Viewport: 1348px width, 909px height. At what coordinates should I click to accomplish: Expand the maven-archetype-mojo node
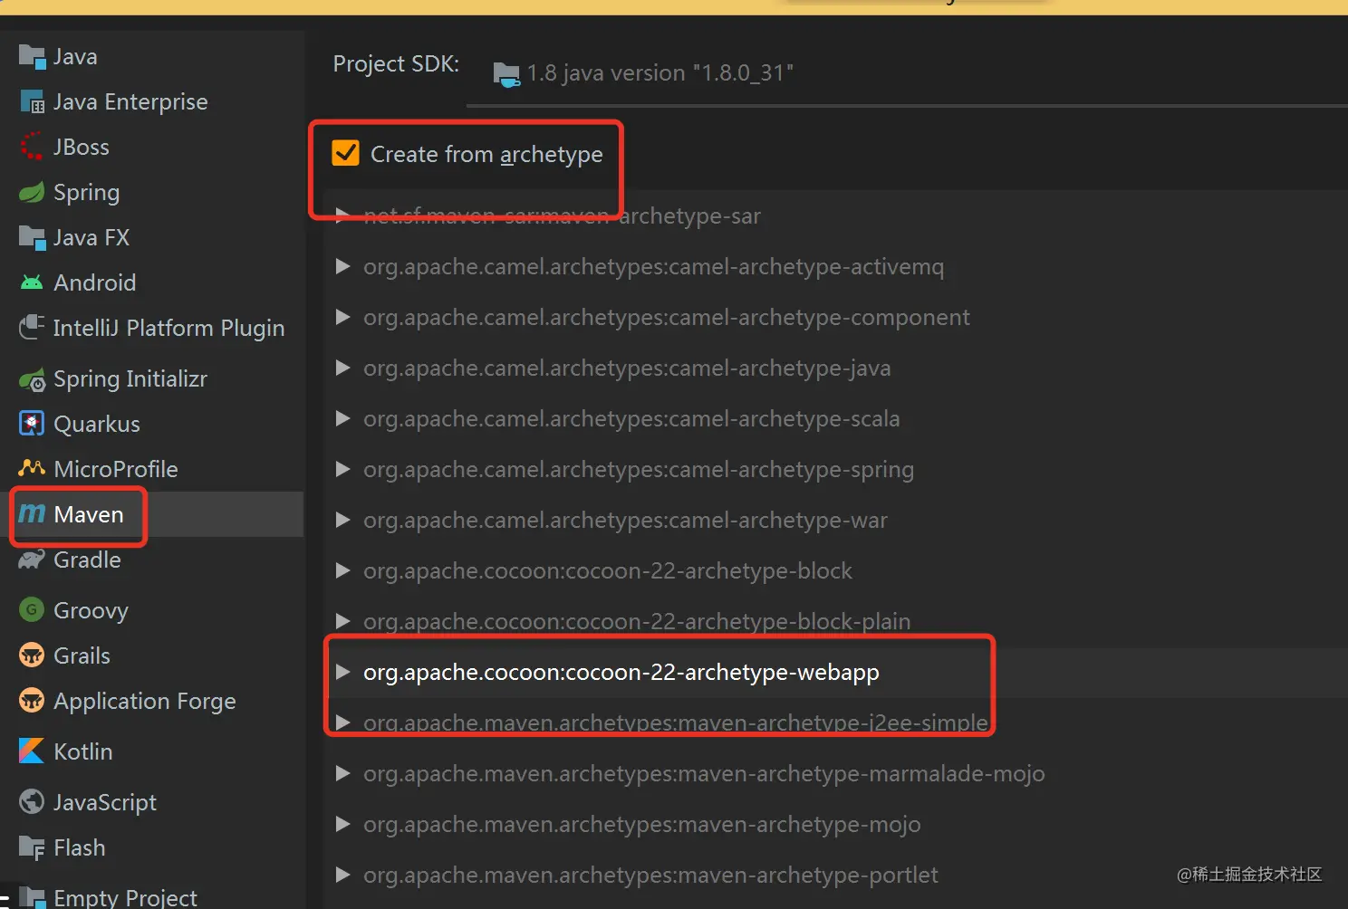342,824
